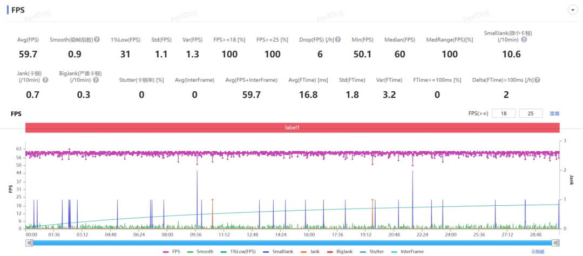This screenshot has height=256, width=583.
Task: Click Var(FPS) value 1.3
Action: (x=192, y=55)
